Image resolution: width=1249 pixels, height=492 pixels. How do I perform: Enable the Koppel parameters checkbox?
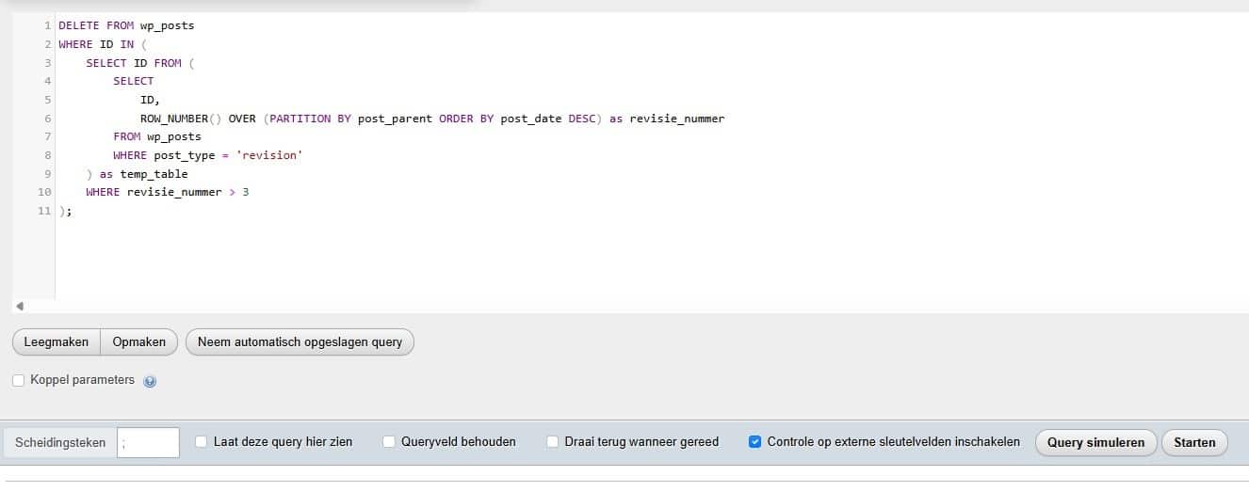(x=19, y=380)
